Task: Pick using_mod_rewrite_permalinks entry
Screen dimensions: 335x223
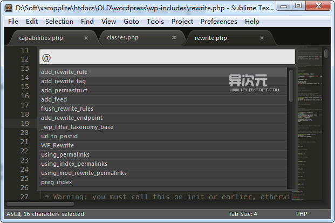Action: point(163,173)
